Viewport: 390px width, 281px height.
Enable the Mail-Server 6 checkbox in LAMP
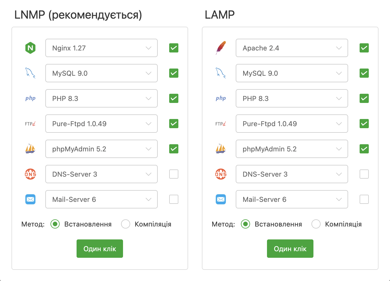364,199
